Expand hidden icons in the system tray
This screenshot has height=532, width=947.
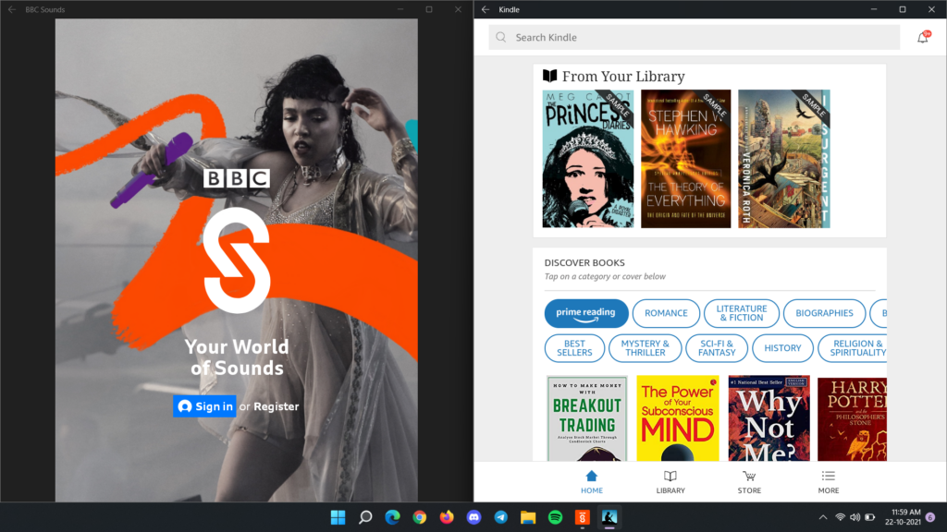(x=821, y=517)
